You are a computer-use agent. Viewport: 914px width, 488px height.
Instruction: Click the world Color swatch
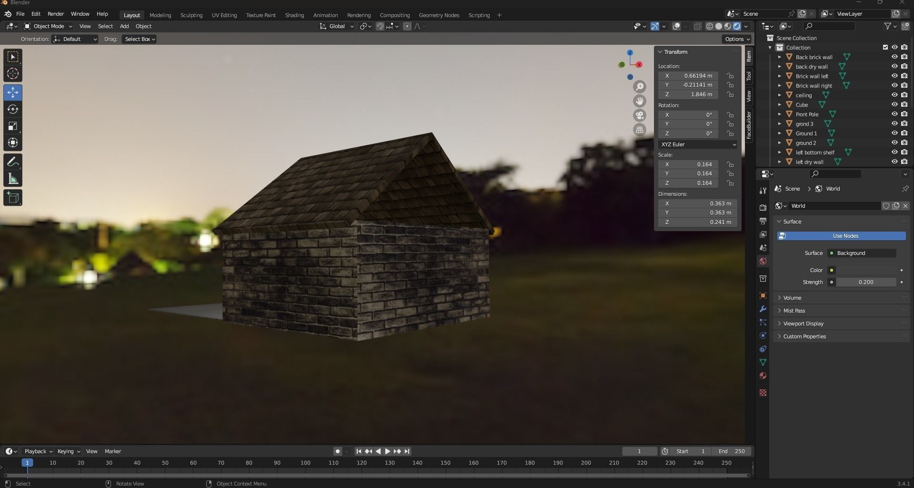(866, 270)
